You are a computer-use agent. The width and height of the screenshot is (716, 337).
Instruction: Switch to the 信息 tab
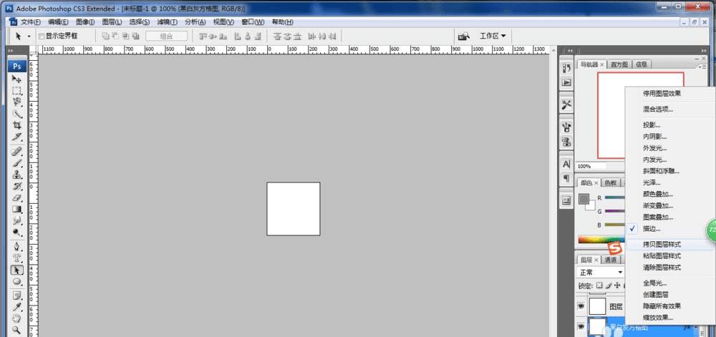click(641, 65)
